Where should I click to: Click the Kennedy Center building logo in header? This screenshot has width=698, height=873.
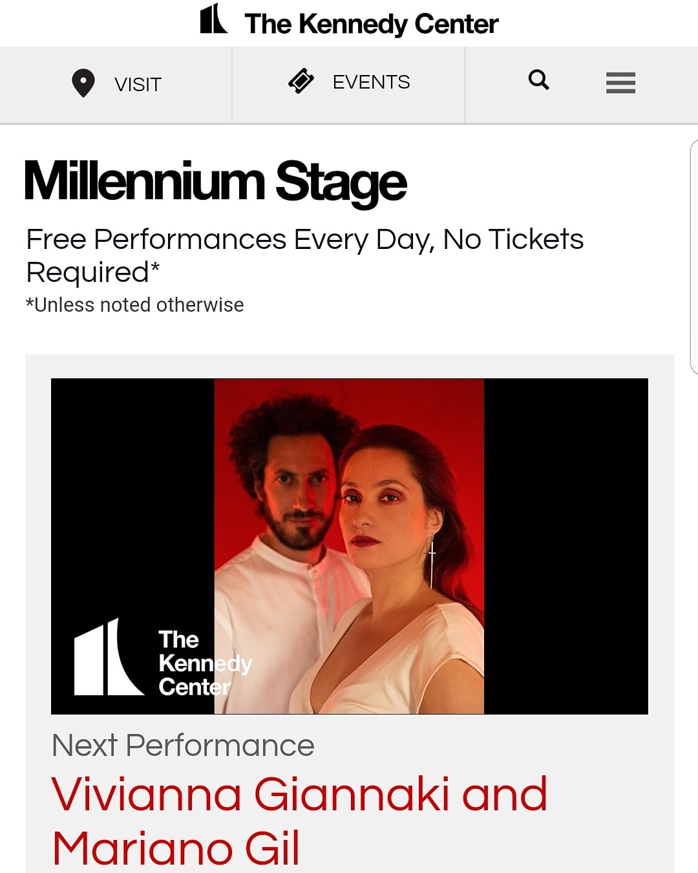click(213, 19)
